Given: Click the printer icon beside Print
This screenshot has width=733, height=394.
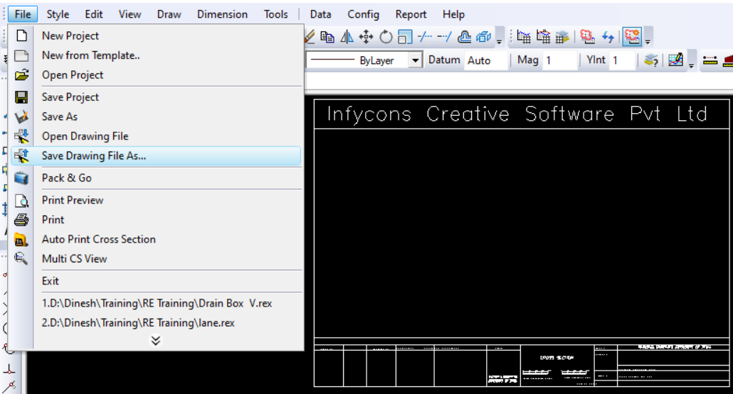Looking at the screenshot, I should click(21, 220).
